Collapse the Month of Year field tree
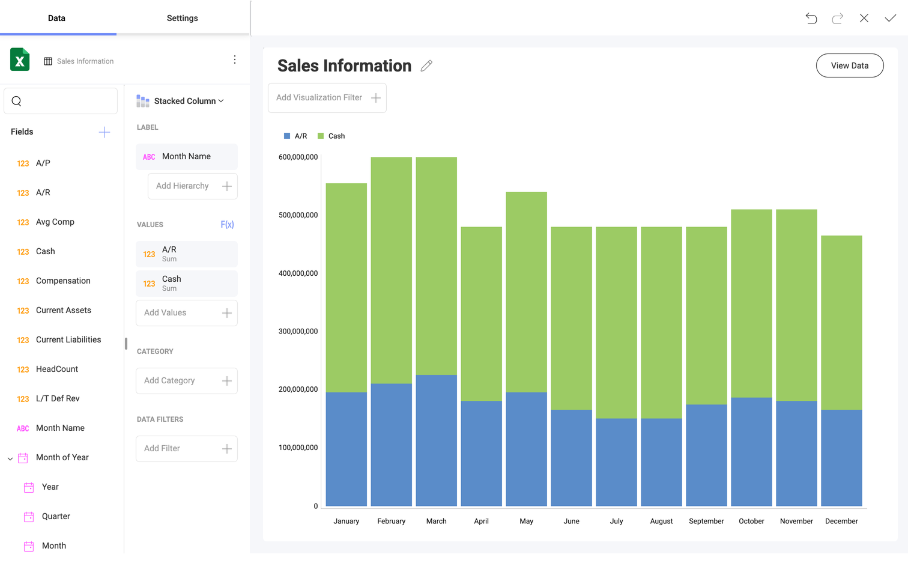Screen dimensions: 908x578 [10, 458]
